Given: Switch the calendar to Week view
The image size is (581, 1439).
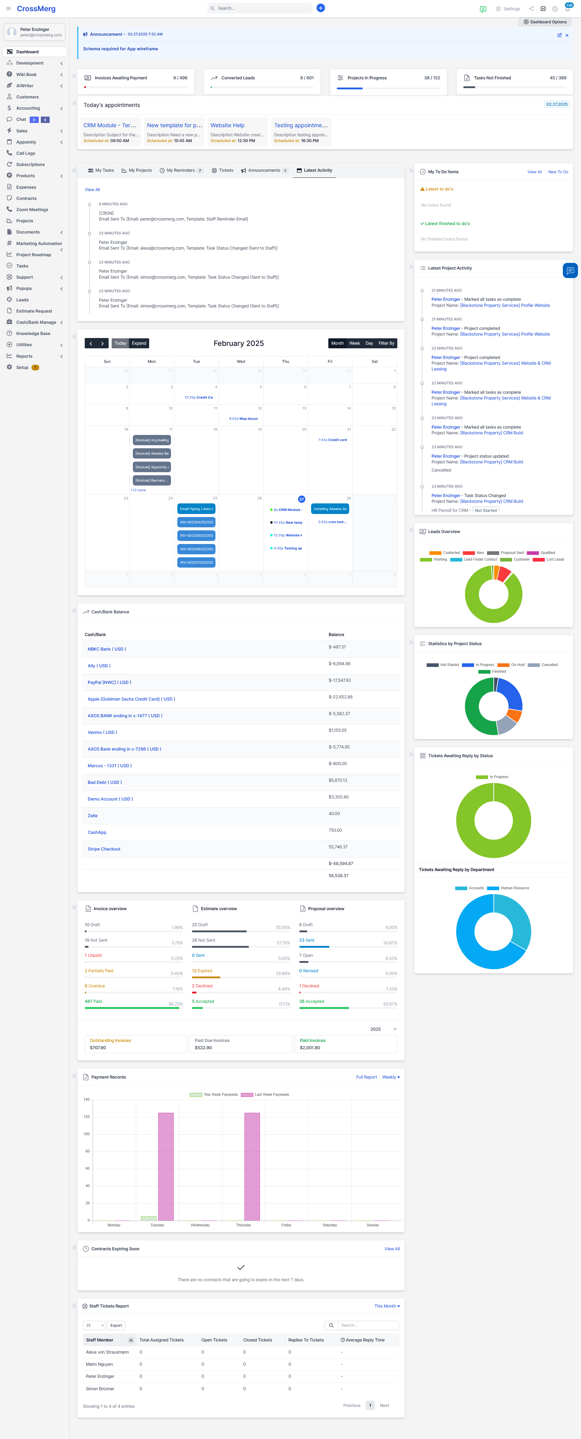Looking at the screenshot, I should [354, 343].
